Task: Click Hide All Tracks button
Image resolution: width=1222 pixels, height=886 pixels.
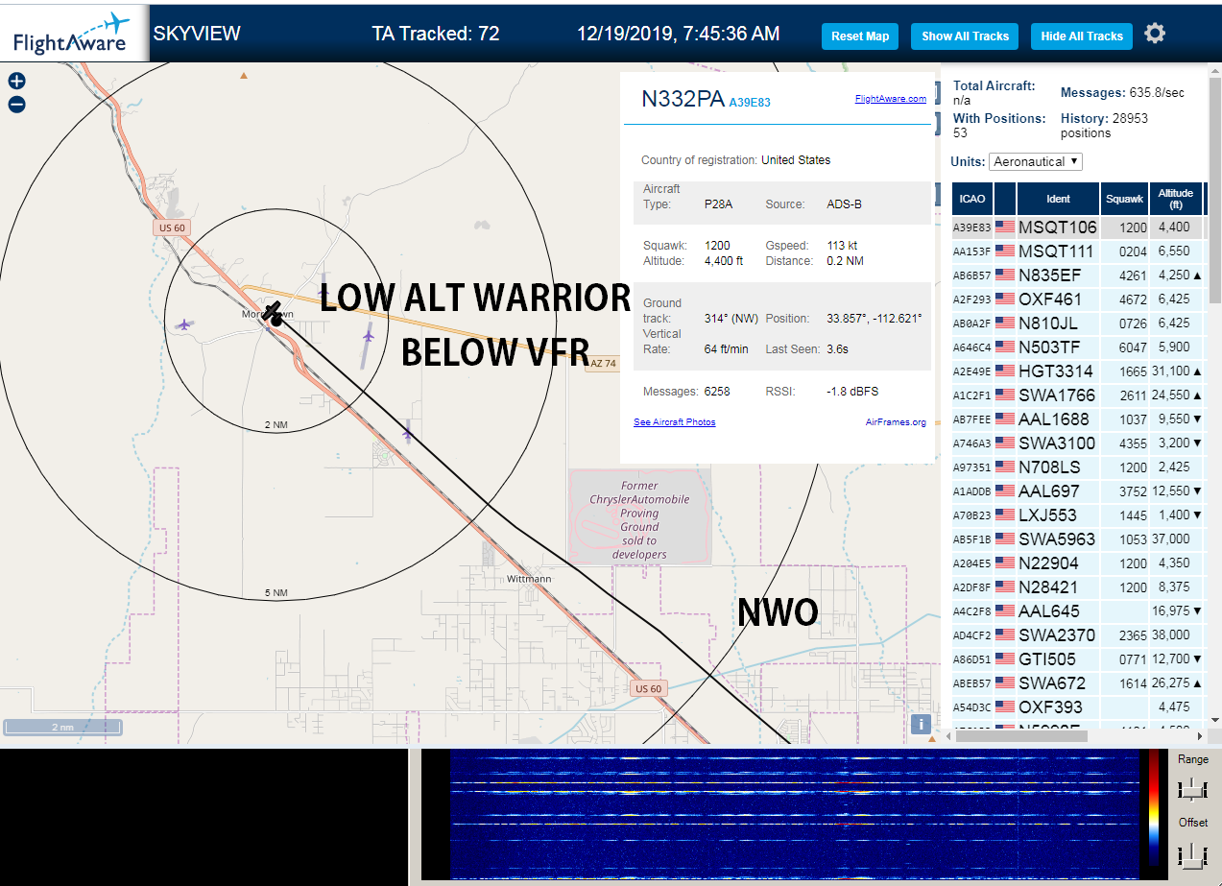Action: [x=1082, y=36]
